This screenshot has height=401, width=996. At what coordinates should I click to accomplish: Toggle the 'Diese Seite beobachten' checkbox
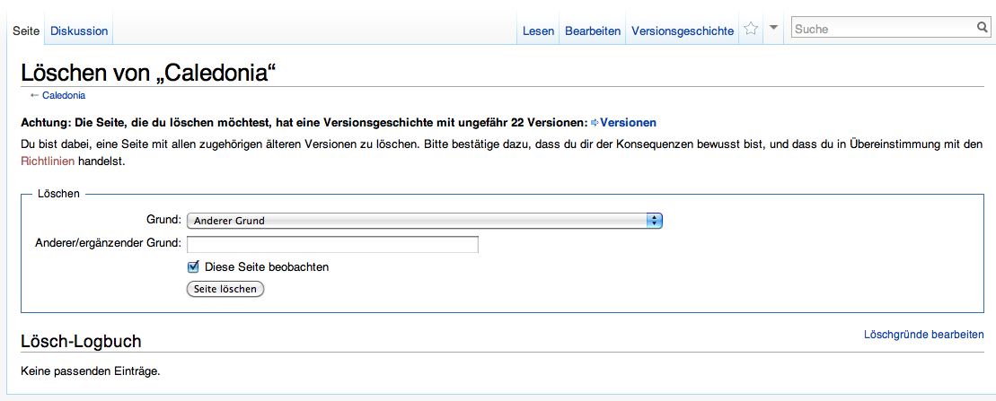click(192, 266)
